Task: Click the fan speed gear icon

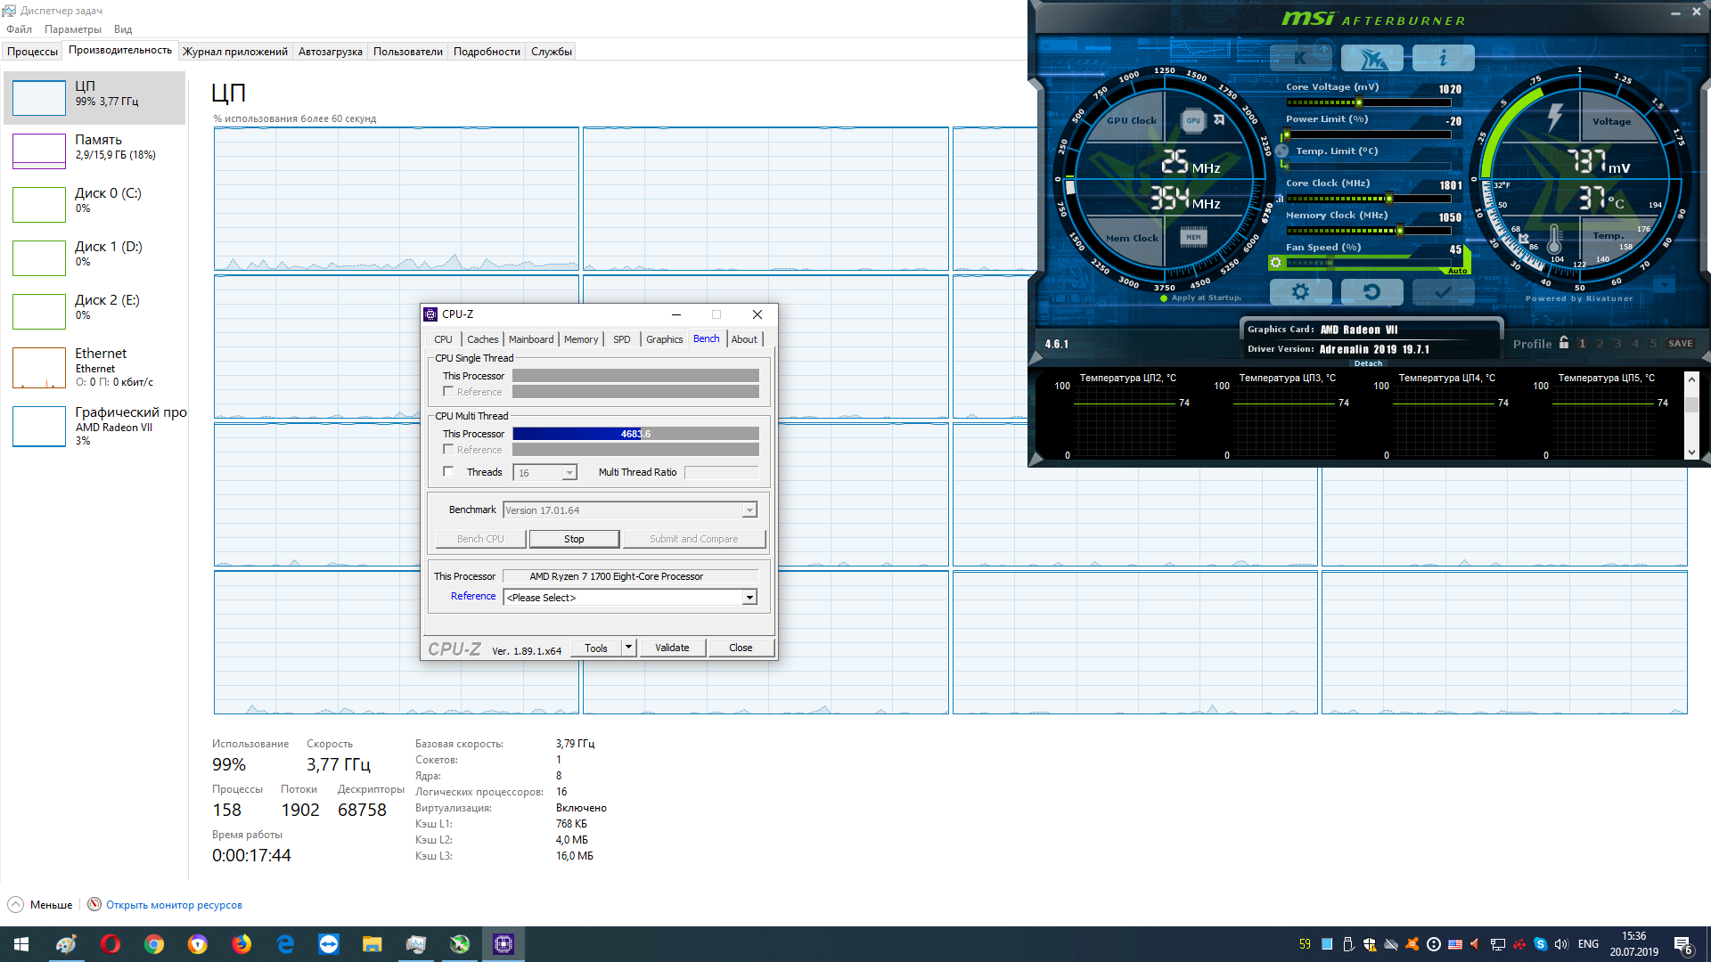Action: 1276,263
